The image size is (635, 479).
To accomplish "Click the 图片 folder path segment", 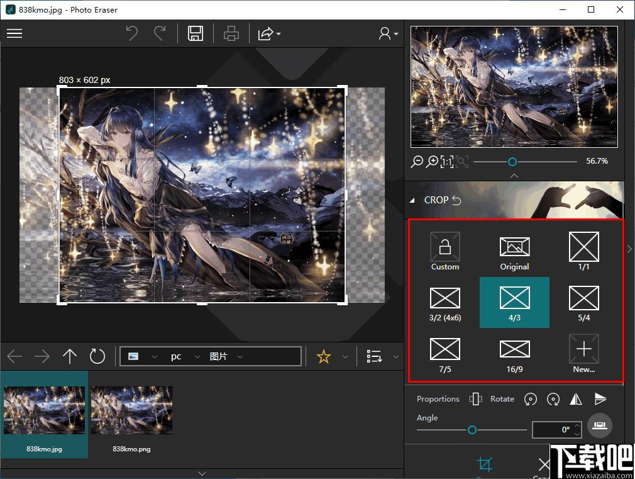I will (x=218, y=356).
